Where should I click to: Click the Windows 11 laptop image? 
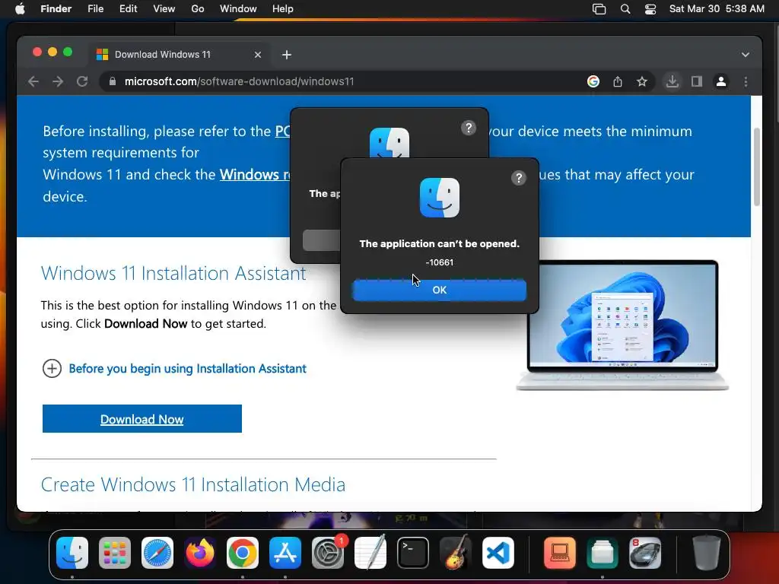(x=622, y=325)
